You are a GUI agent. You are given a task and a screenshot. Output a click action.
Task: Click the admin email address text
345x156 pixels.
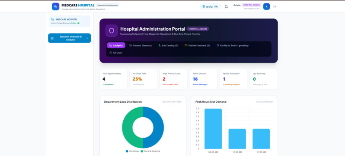(252, 9)
